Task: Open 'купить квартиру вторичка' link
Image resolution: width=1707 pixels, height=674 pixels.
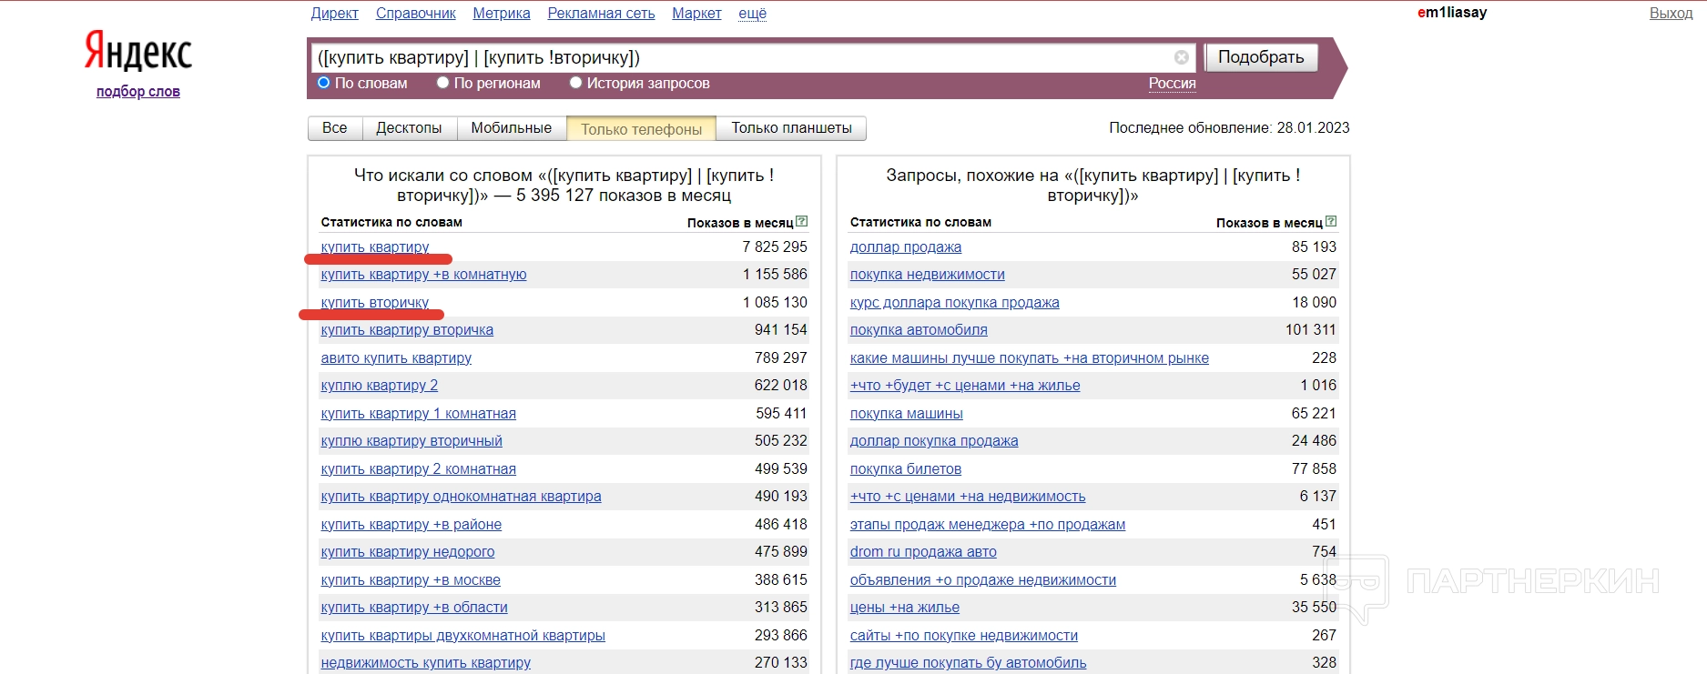Action: click(407, 329)
